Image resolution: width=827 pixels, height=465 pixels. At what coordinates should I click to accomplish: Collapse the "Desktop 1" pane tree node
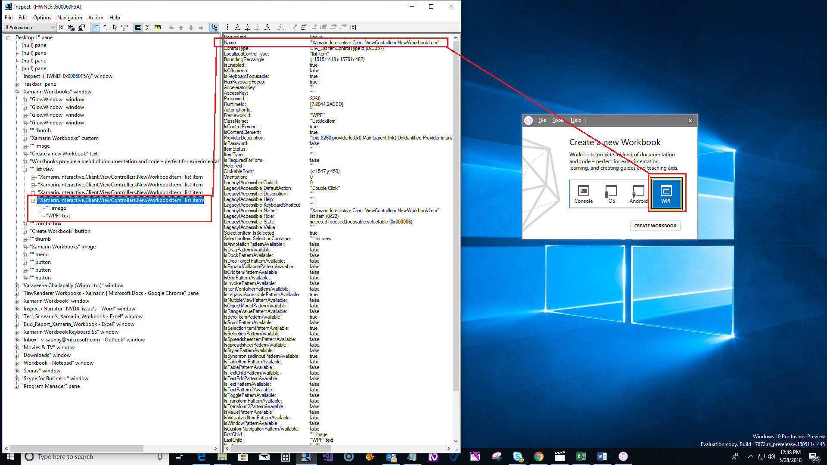click(x=8, y=38)
